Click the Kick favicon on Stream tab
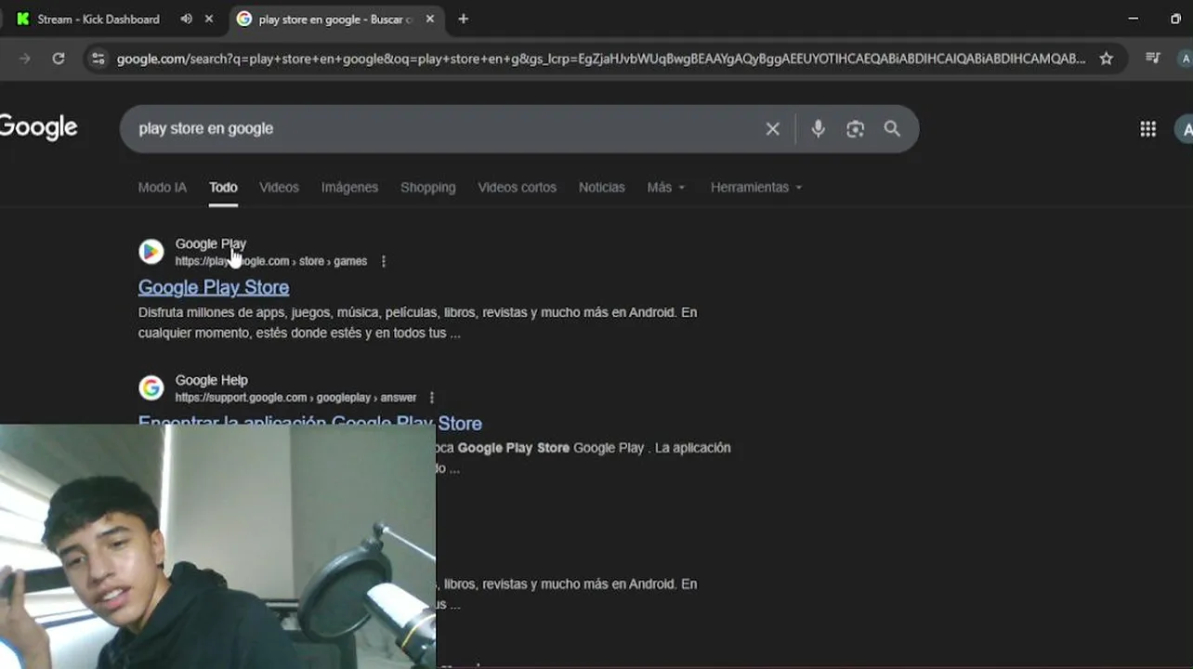The width and height of the screenshot is (1193, 669). coord(22,19)
